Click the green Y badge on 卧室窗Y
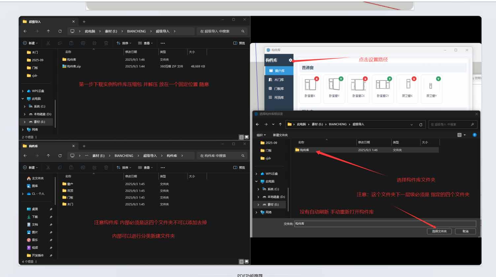 (341, 79)
